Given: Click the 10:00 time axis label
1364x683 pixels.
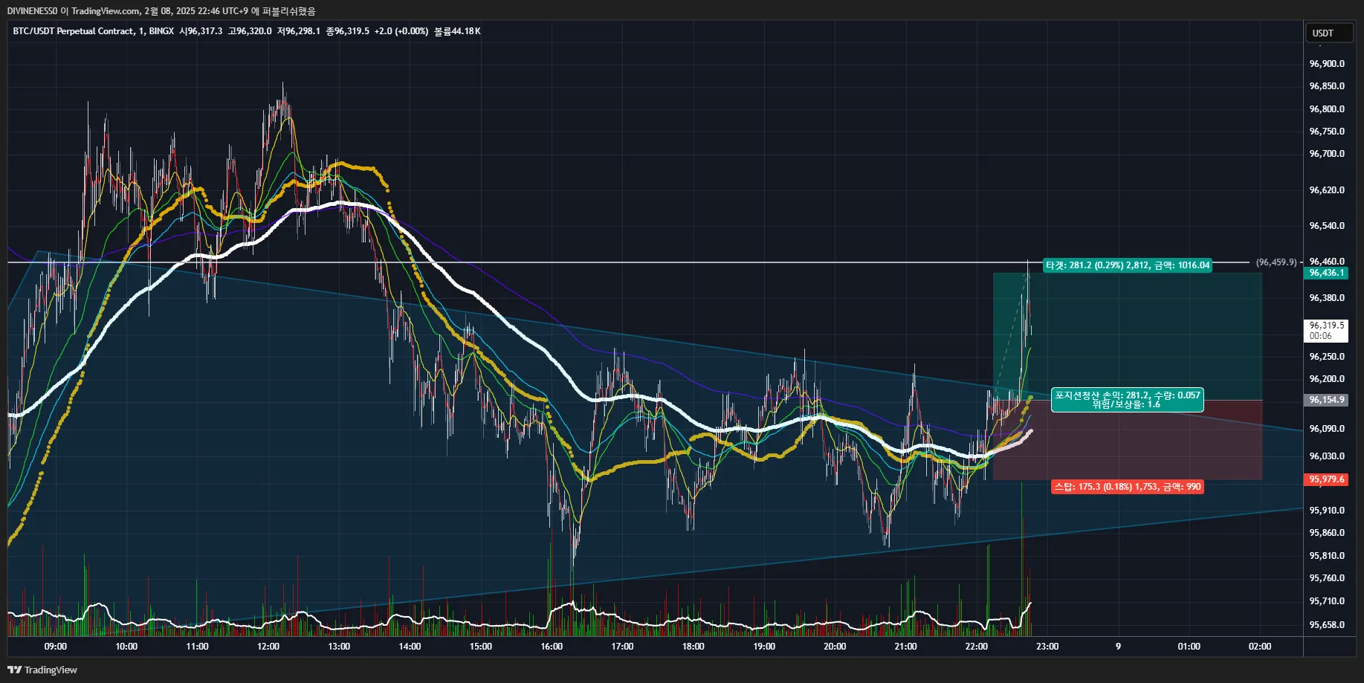Looking at the screenshot, I should [x=126, y=647].
